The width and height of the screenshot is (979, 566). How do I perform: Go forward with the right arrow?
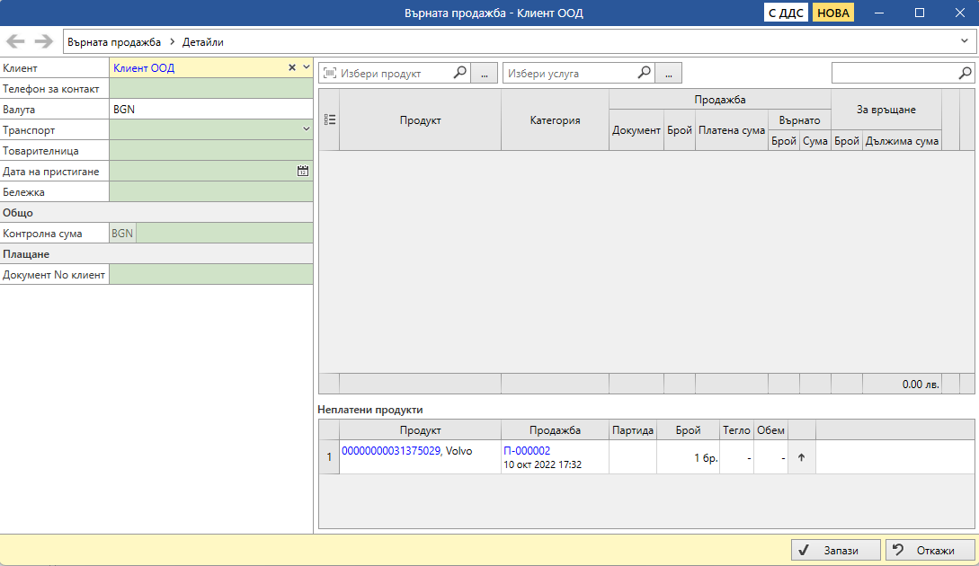coord(44,42)
